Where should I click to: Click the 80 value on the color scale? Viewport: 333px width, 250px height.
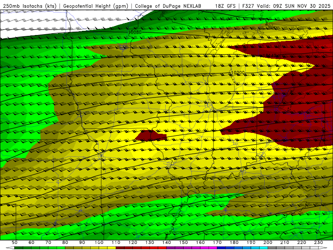(x=65, y=242)
